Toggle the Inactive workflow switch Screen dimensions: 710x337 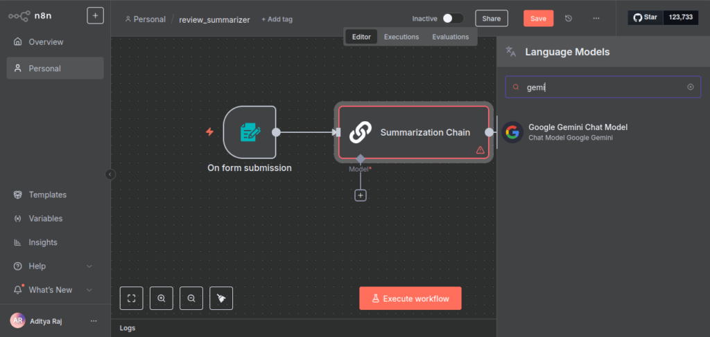[x=453, y=19]
